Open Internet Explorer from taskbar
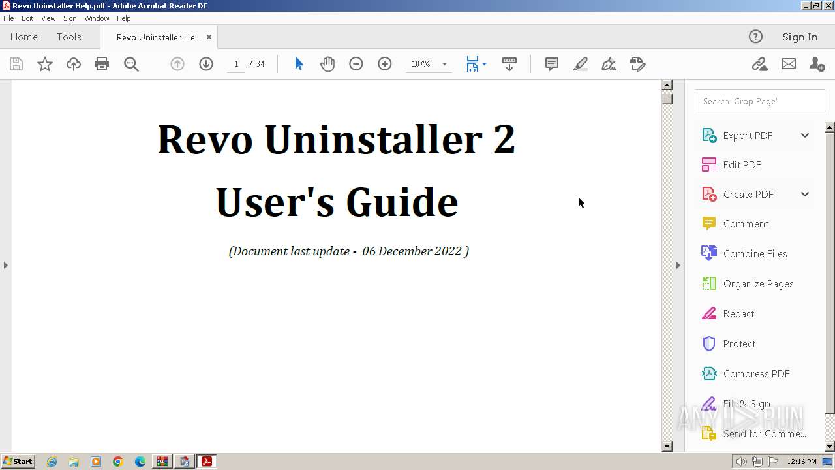The image size is (835, 470). pyautogui.click(x=52, y=462)
